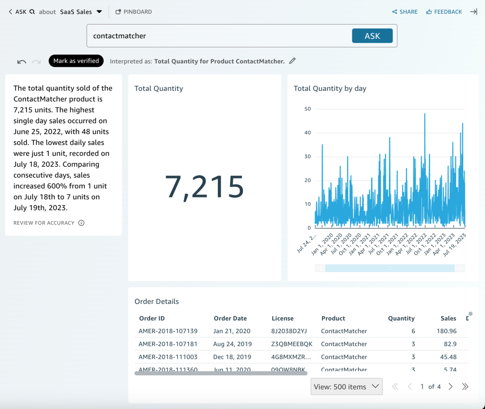Click the chart date range slider
Viewport: 485px width, 409px height.
(x=390, y=268)
